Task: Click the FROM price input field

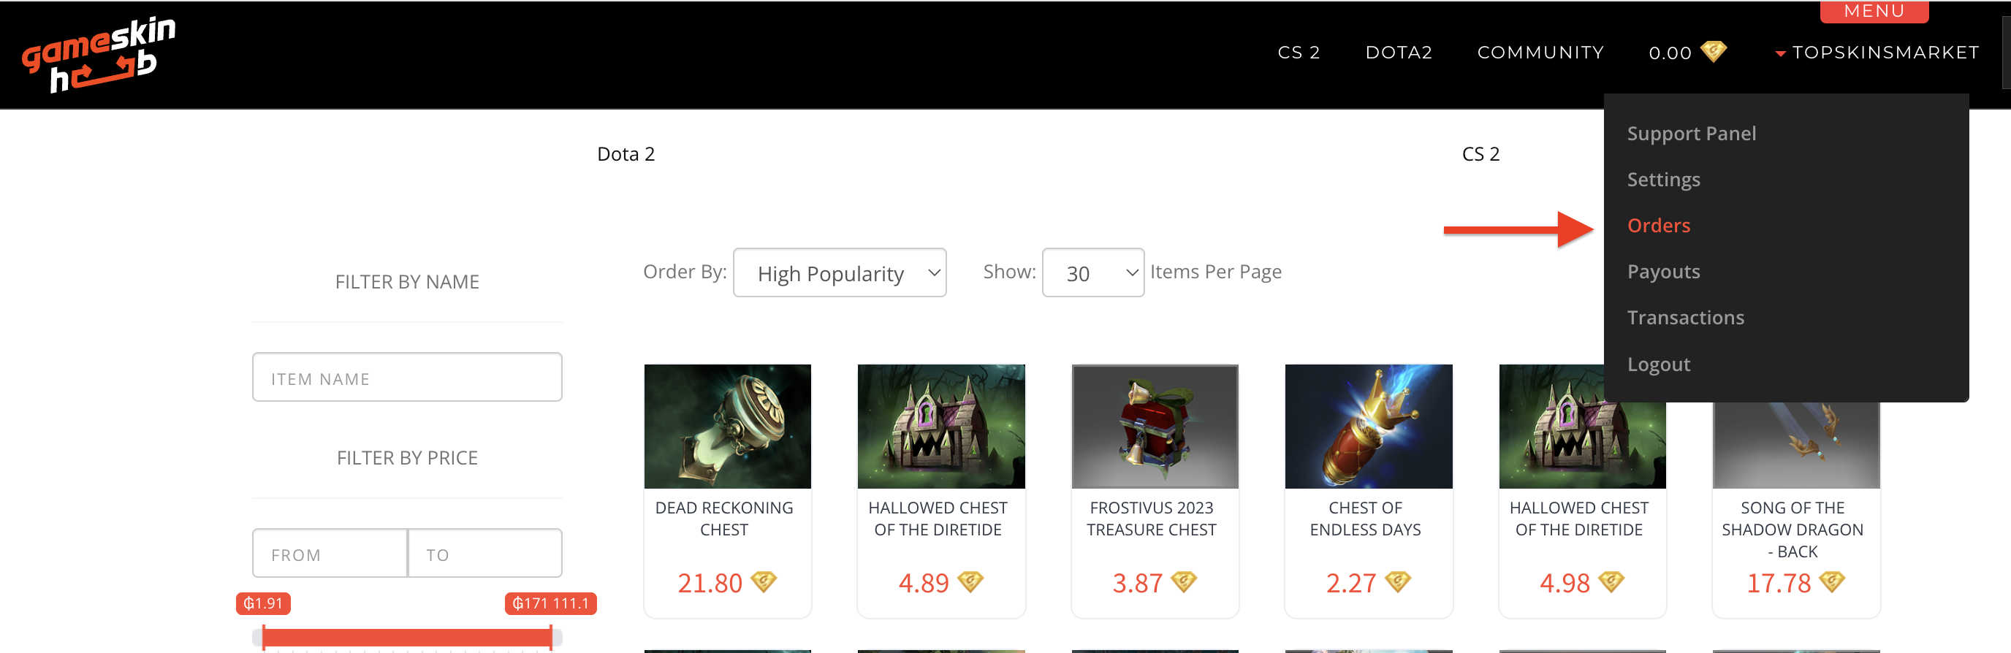Action: [330, 554]
